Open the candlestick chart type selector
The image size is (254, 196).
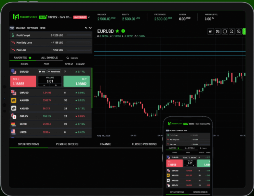coord(218,31)
